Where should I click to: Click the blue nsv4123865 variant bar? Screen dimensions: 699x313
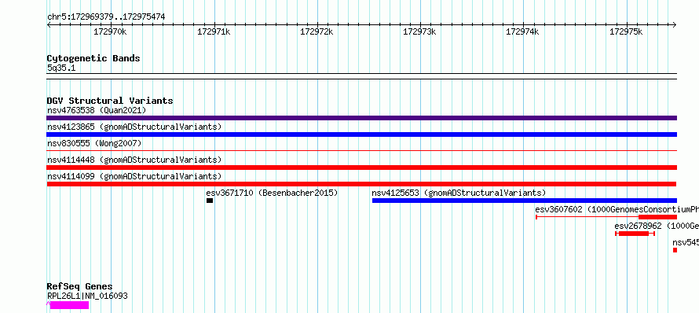(361, 134)
